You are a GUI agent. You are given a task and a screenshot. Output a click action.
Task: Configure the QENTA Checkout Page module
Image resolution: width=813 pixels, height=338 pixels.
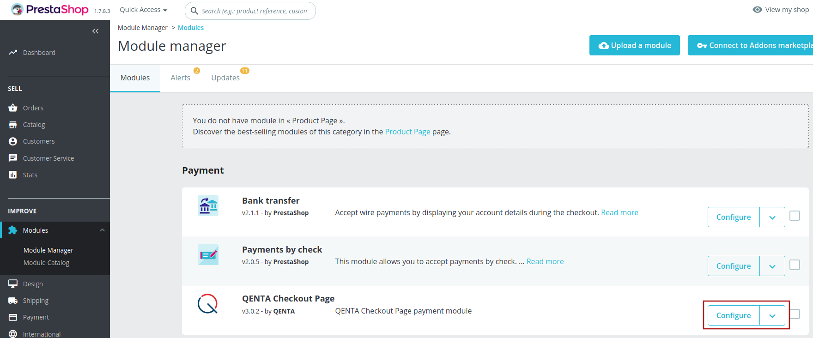[x=734, y=315]
